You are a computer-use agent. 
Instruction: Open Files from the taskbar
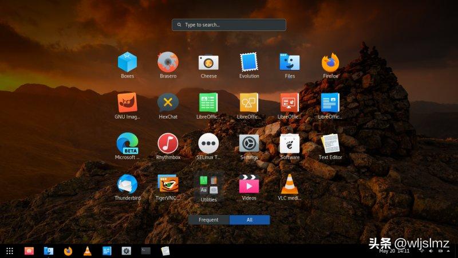point(49,251)
